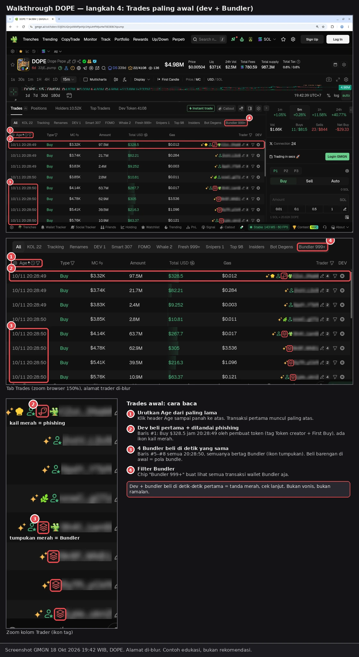
Task: Open the chain icon dropdown beside All
Action: coord(46,51)
